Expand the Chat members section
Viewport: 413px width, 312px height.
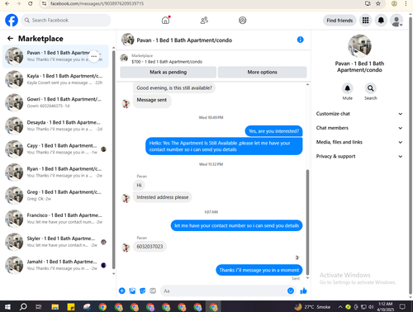click(x=359, y=128)
